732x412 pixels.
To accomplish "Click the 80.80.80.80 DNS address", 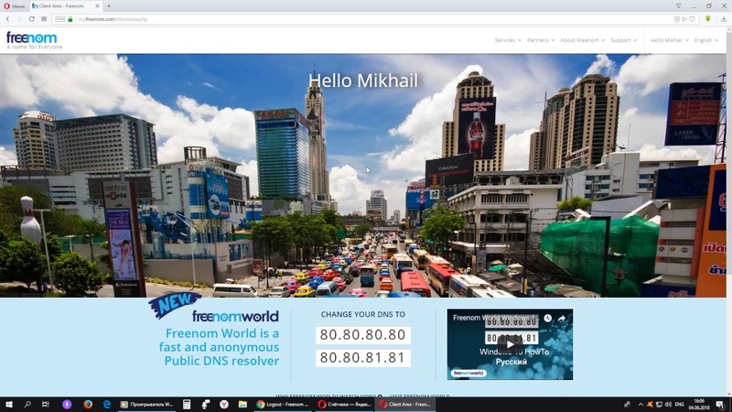I will click(362, 335).
